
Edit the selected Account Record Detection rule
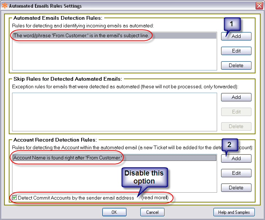tap(236, 173)
